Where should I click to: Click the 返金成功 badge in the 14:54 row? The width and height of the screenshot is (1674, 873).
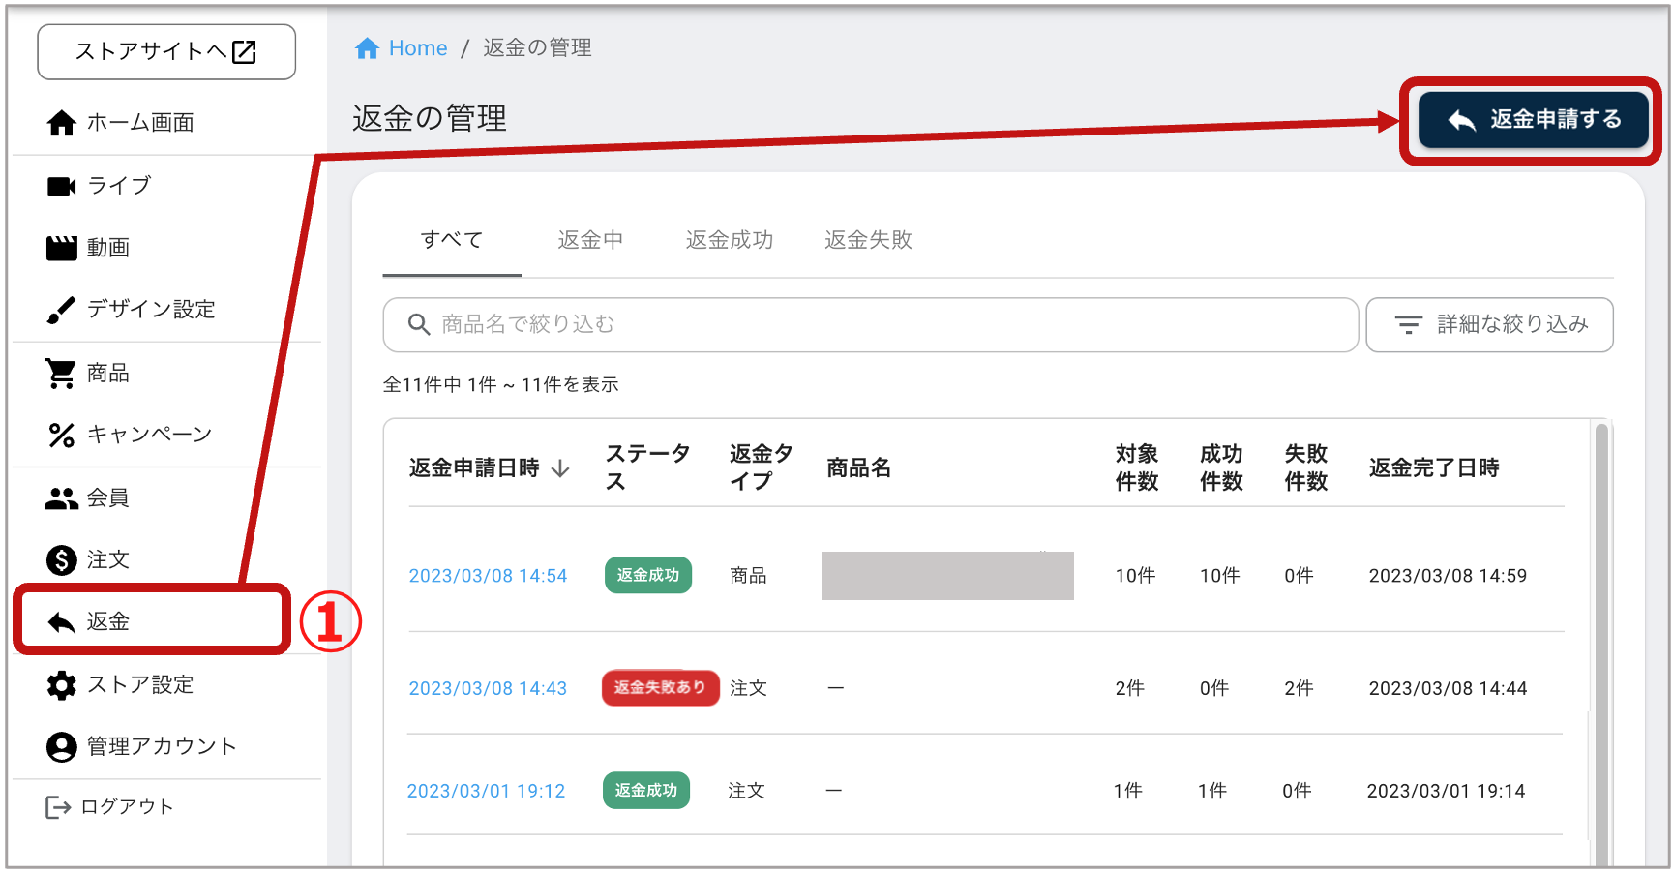tap(648, 576)
